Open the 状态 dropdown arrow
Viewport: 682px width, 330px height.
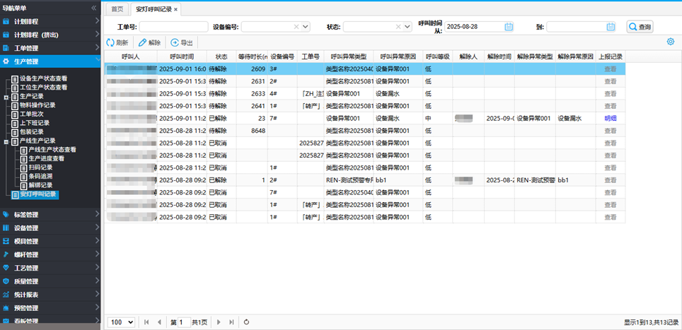(x=408, y=27)
